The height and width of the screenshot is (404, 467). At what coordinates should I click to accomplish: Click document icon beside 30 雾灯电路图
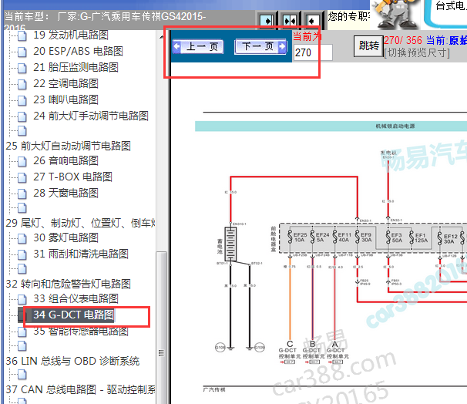tap(22, 238)
